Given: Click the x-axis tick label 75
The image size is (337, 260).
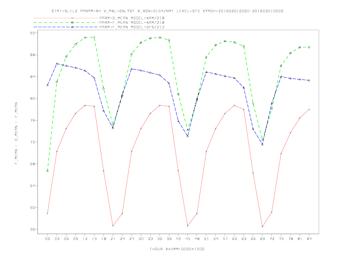Looking at the screenshot, I should point(281,239).
